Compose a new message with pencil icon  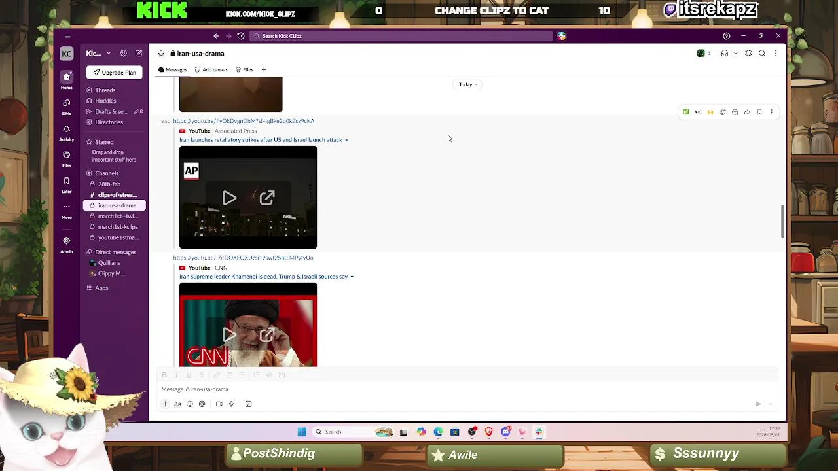(x=139, y=54)
